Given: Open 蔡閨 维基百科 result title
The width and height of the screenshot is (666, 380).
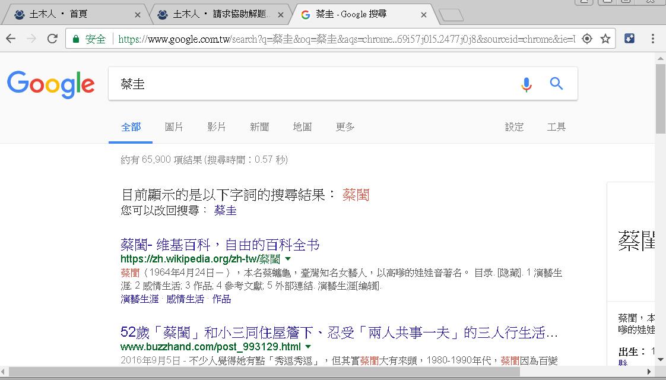Looking at the screenshot, I should point(220,245).
